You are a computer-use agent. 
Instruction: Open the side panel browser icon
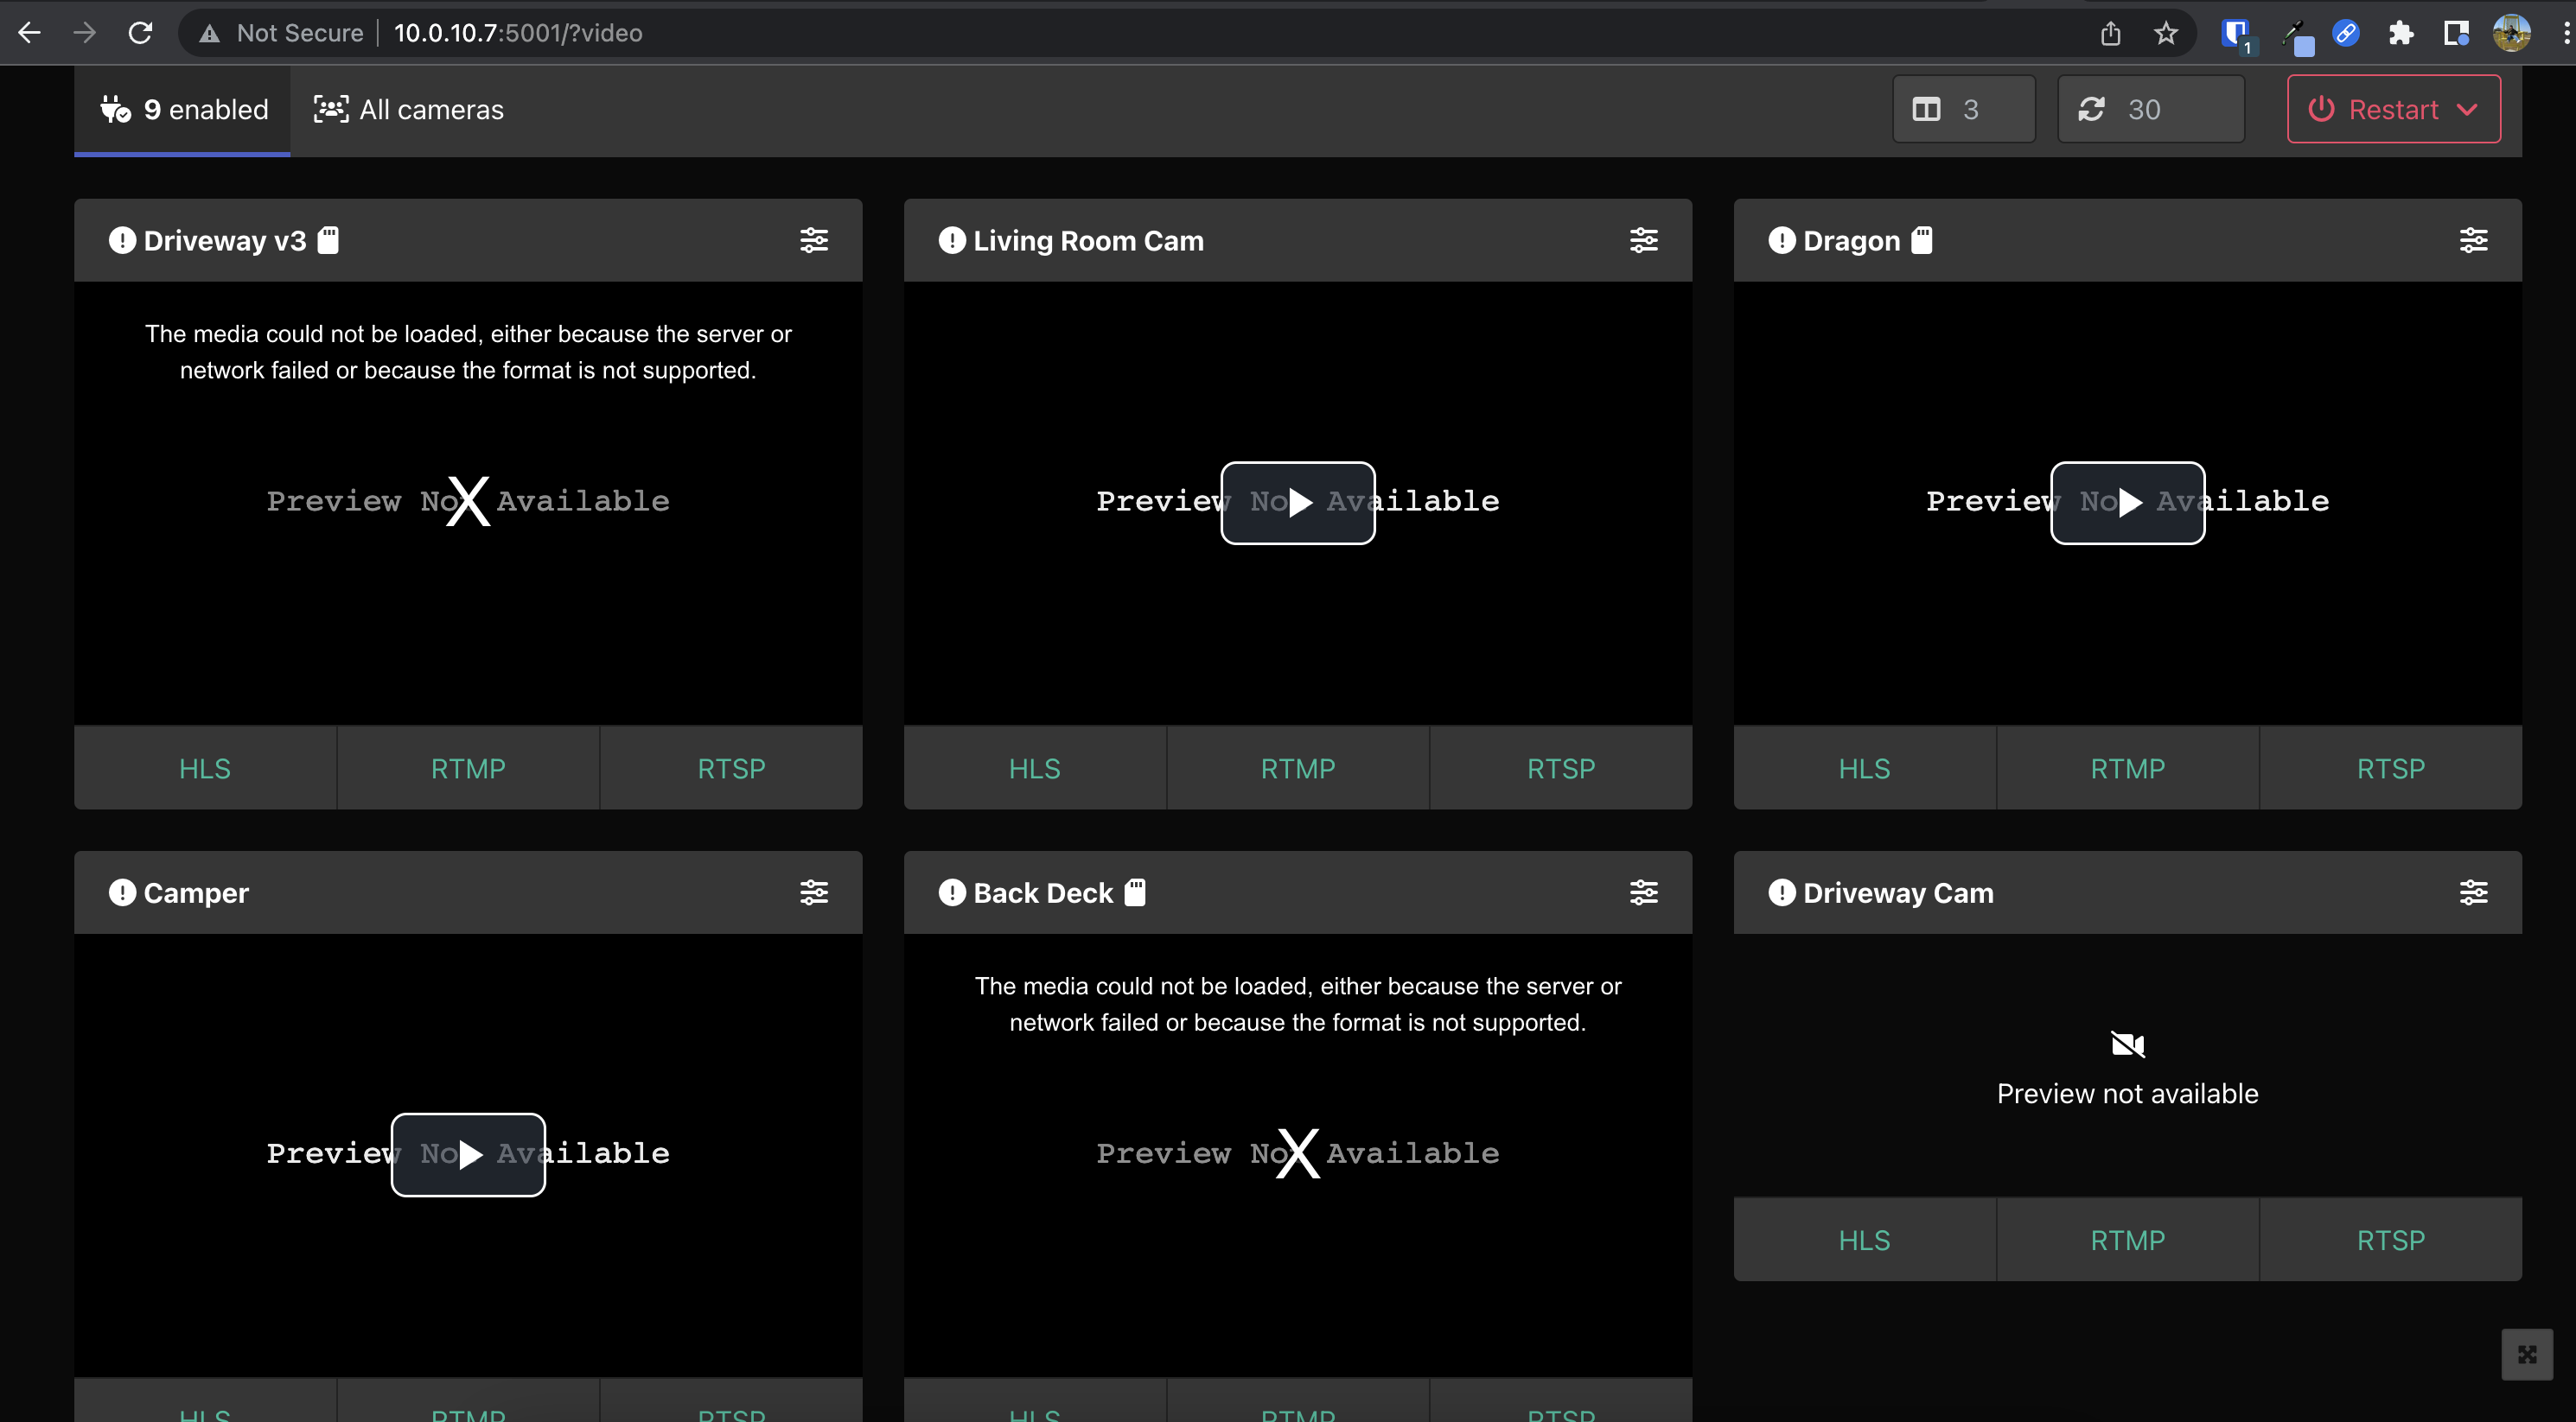coord(2456,33)
